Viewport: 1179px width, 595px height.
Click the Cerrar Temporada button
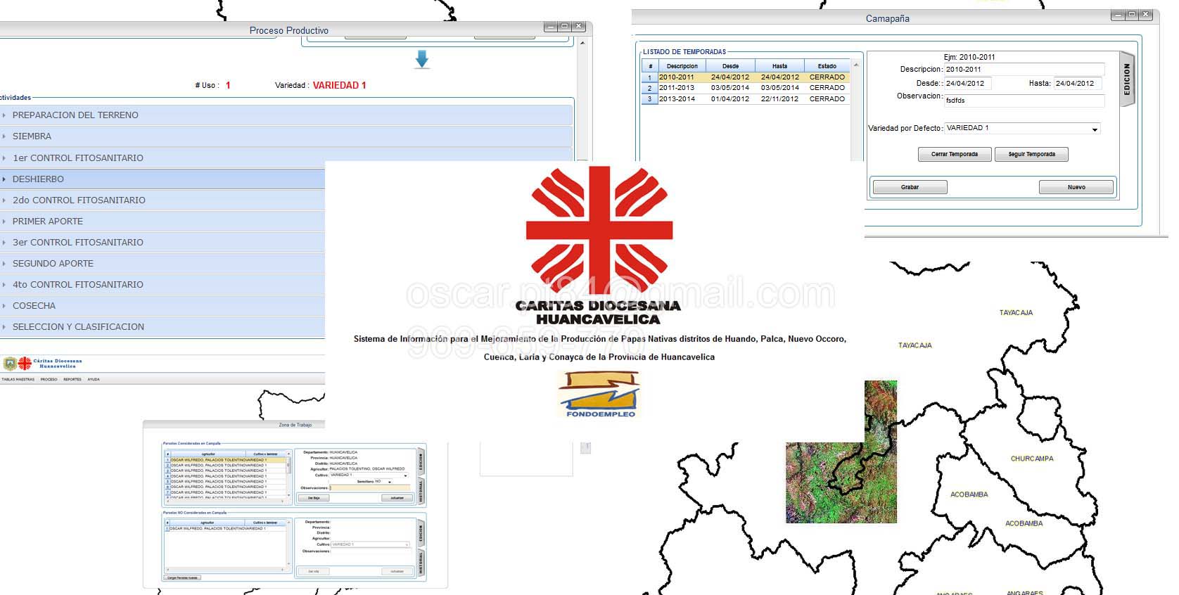(955, 154)
